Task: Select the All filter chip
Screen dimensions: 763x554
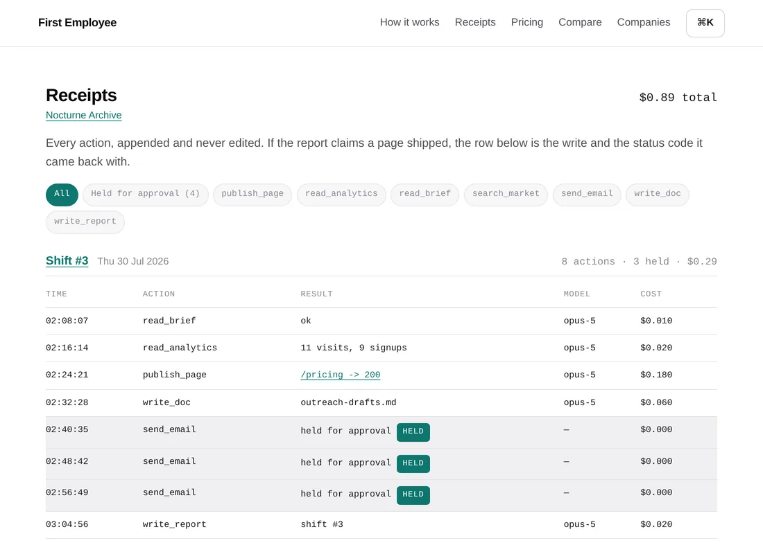Action: [x=62, y=195]
